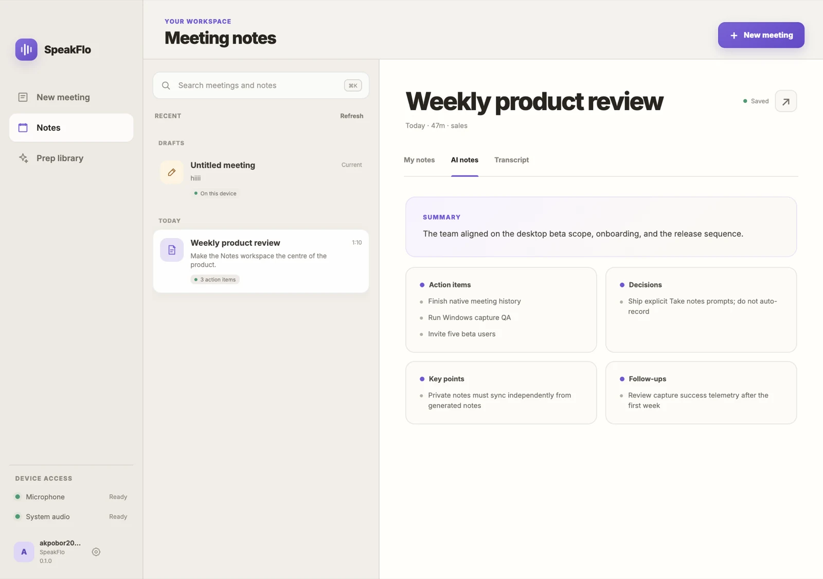Click the ⌘K shortcut badge
823x579 pixels.
coord(353,85)
